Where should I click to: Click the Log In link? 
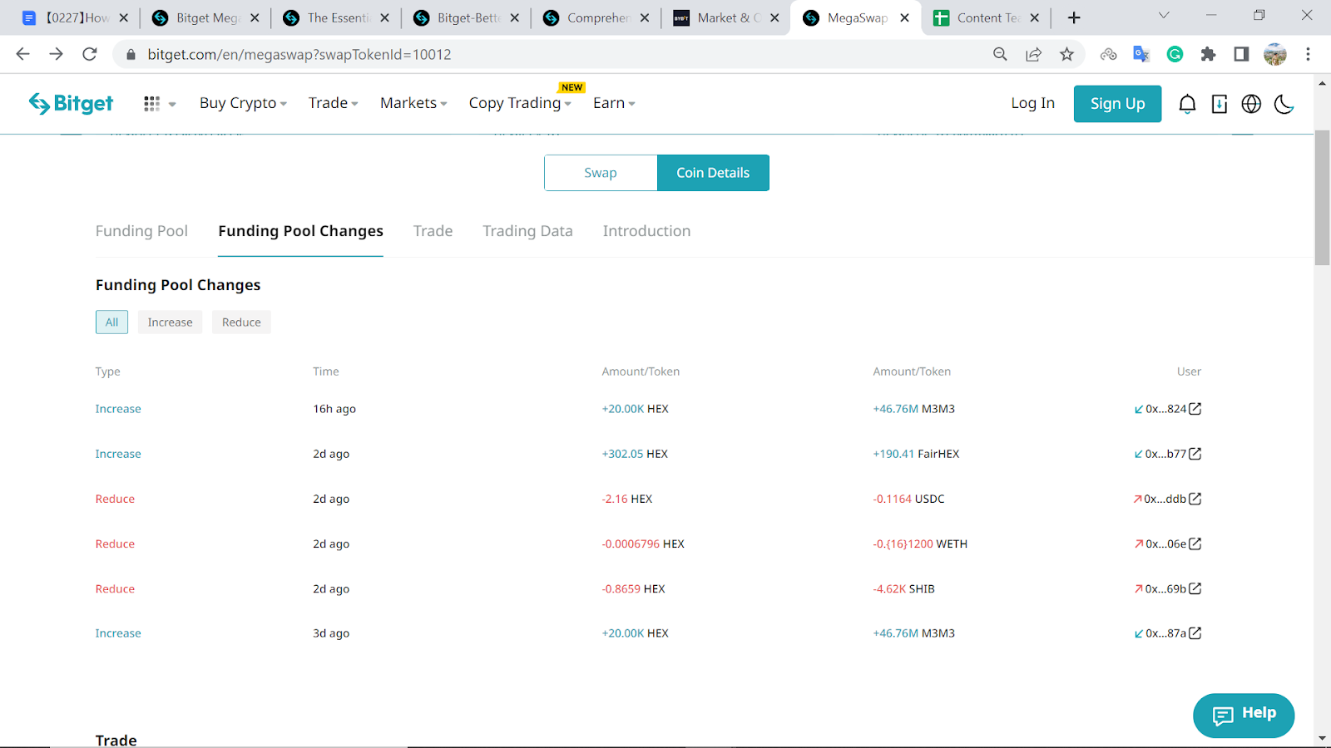coord(1032,103)
